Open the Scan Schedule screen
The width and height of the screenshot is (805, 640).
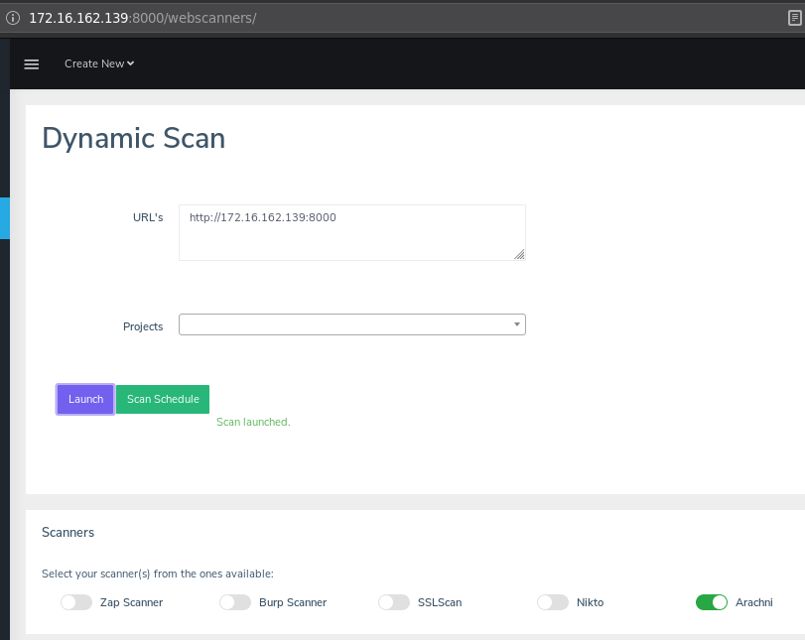tap(163, 399)
